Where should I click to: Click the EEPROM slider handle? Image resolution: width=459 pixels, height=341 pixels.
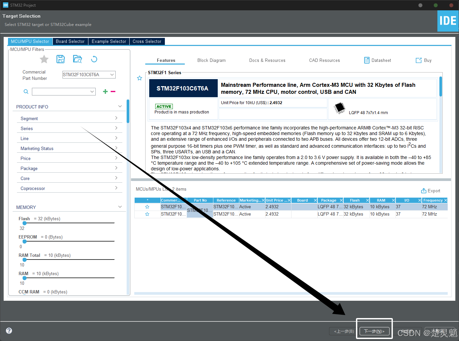pyautogui.click(x=25, y=242)
